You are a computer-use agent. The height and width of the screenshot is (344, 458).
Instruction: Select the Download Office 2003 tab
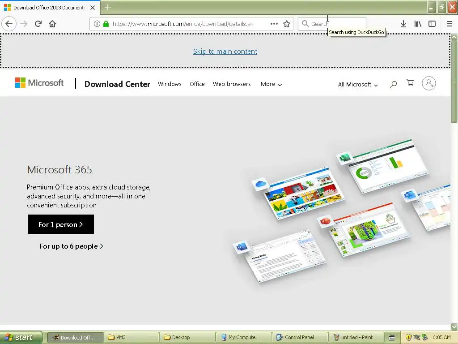50,8
